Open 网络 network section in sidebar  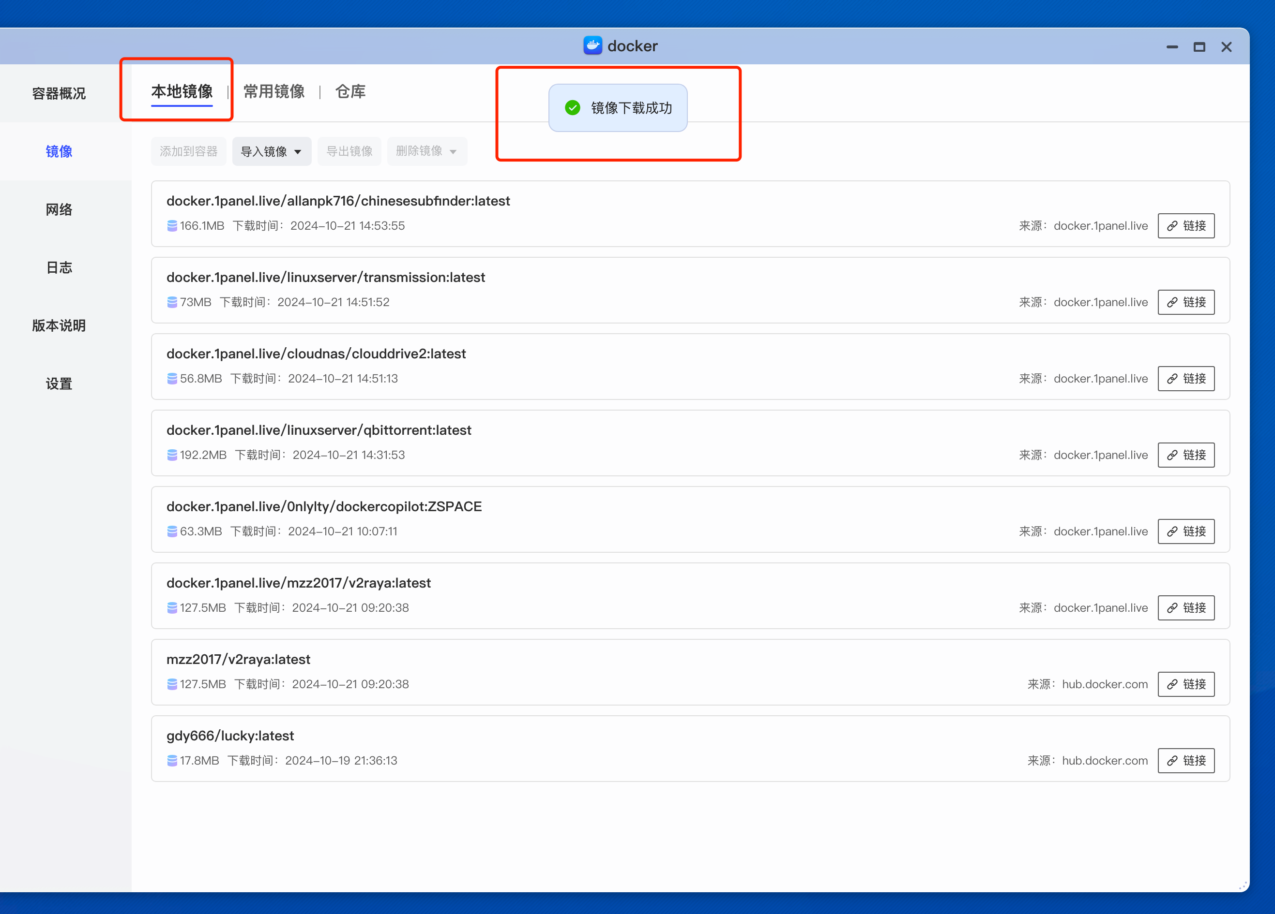(59, 209)
